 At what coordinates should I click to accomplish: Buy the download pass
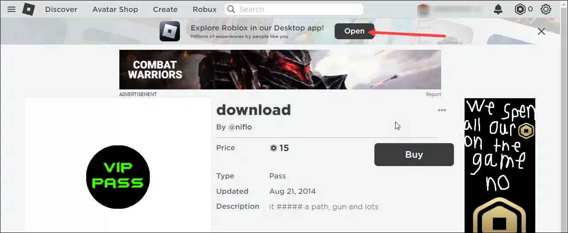(414, 155)
